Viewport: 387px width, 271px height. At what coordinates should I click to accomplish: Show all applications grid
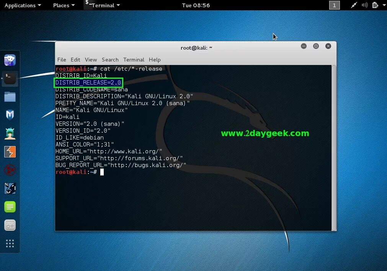[x=10, y=243]
